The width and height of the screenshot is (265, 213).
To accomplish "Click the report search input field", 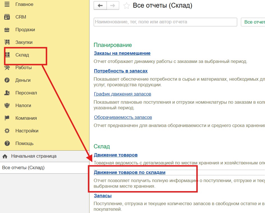I will (x=165, y=22).
